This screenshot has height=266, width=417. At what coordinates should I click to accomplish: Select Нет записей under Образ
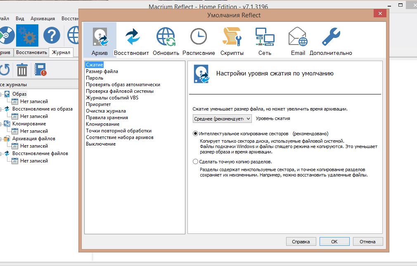34,101
